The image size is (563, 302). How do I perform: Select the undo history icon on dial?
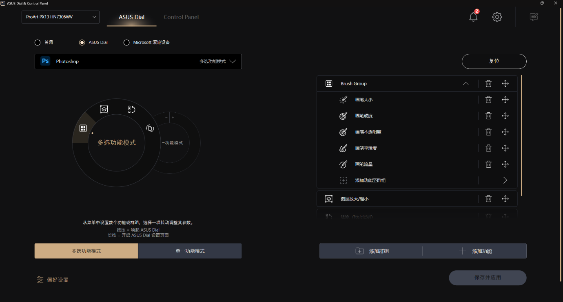131,109
